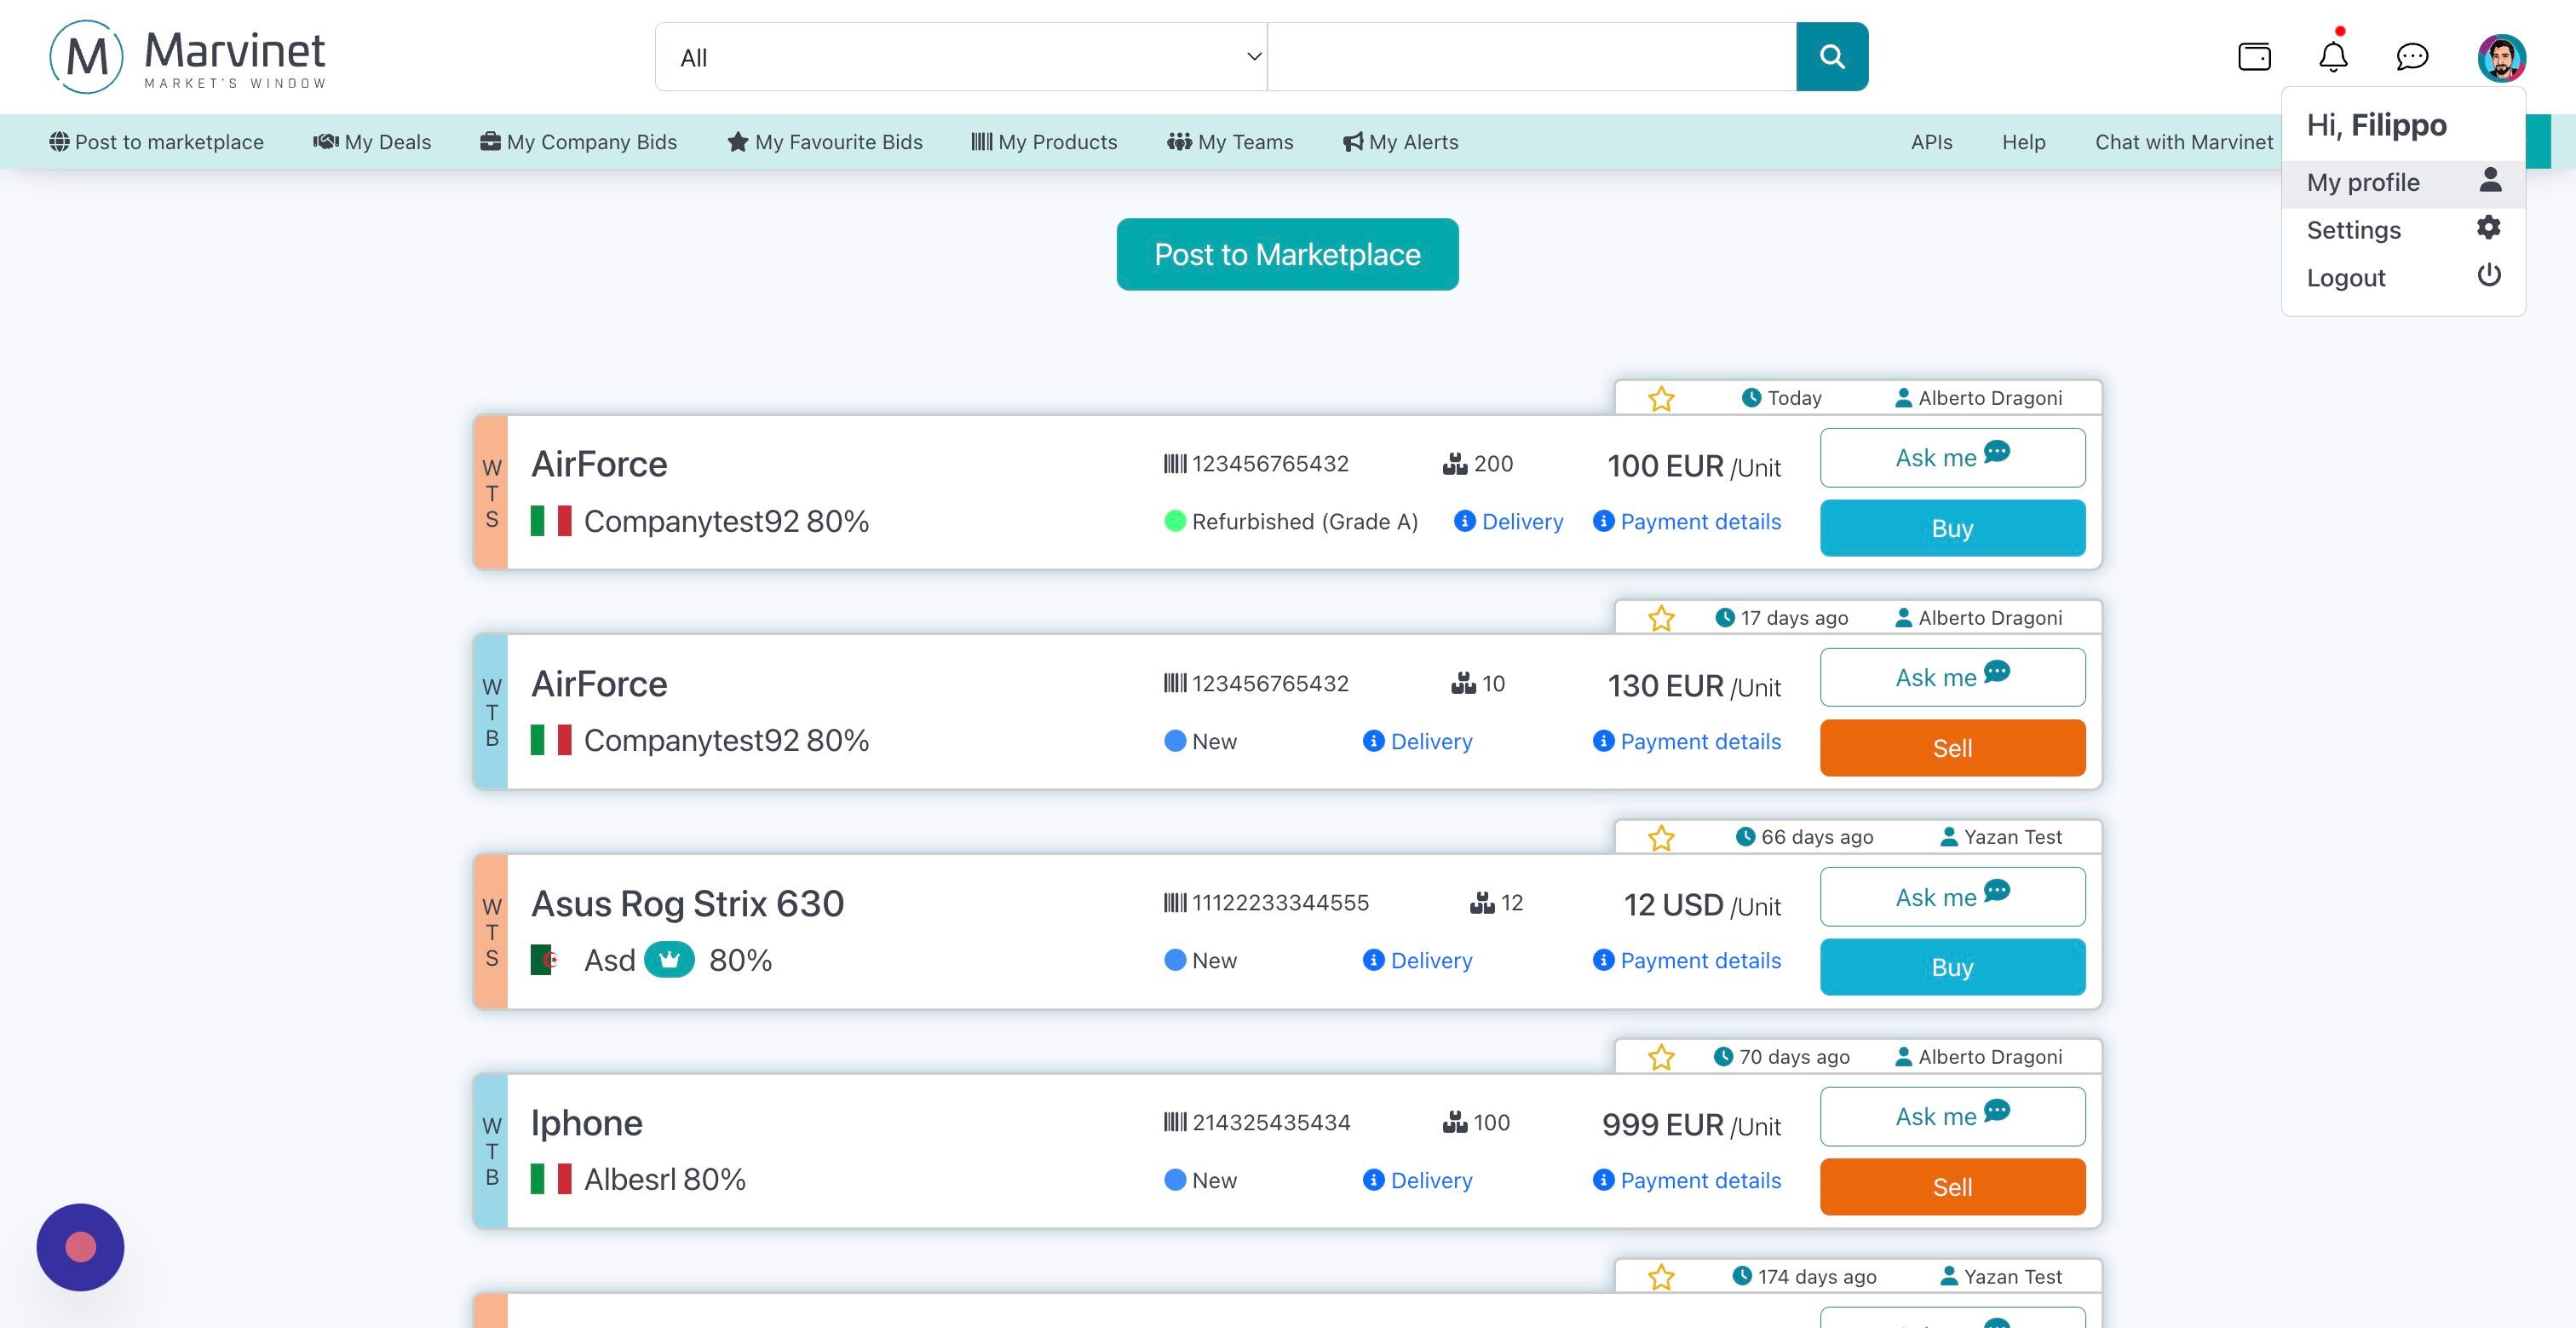The width and height of the screenshot is (2576, 1328).
Task: Open notifications bell icon
Action: [x=2333, y=56]
